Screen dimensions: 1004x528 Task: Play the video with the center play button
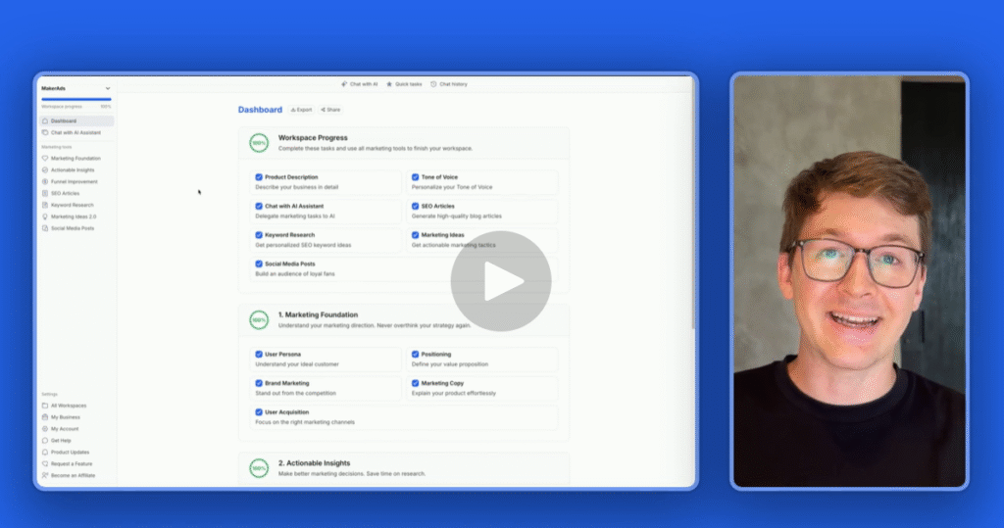tap(501, 281)
